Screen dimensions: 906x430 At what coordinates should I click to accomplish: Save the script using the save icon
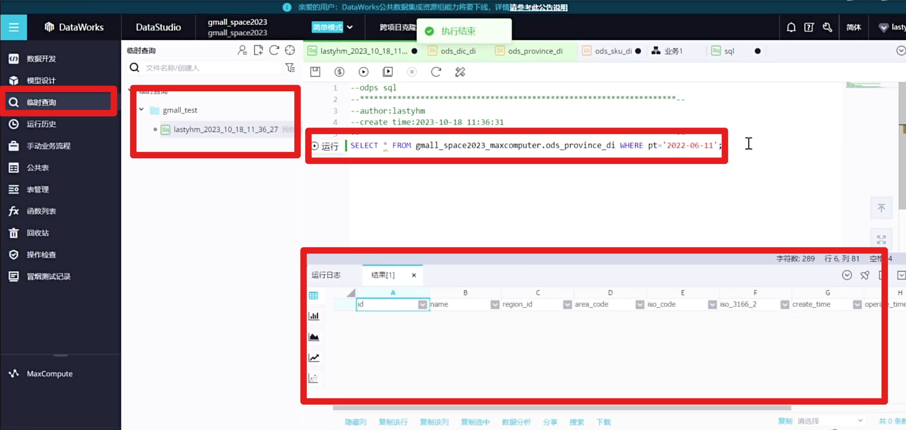[315, 72]
